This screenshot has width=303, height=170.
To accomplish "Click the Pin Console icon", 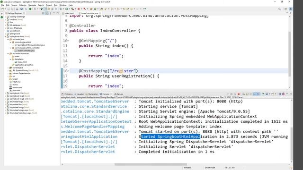I will pos(263,94).
